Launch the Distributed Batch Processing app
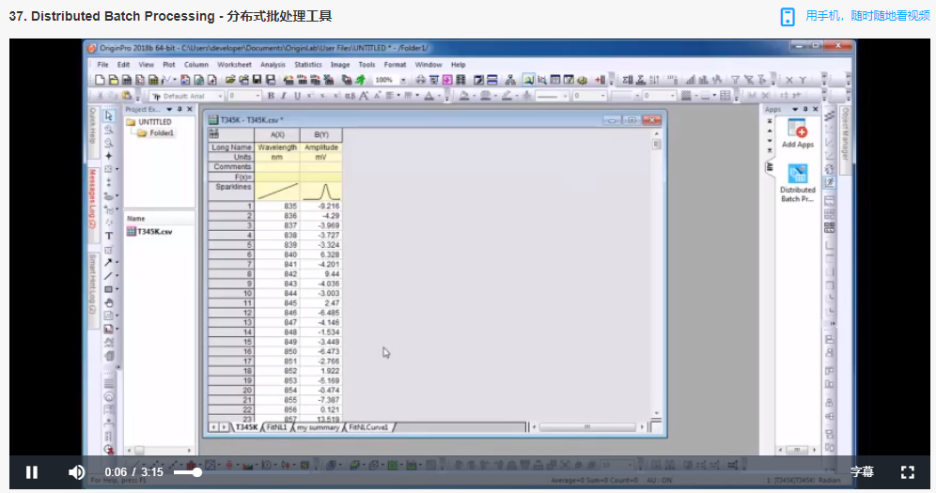This screenshot has height=493, width=936. click(x=798, y=184)
